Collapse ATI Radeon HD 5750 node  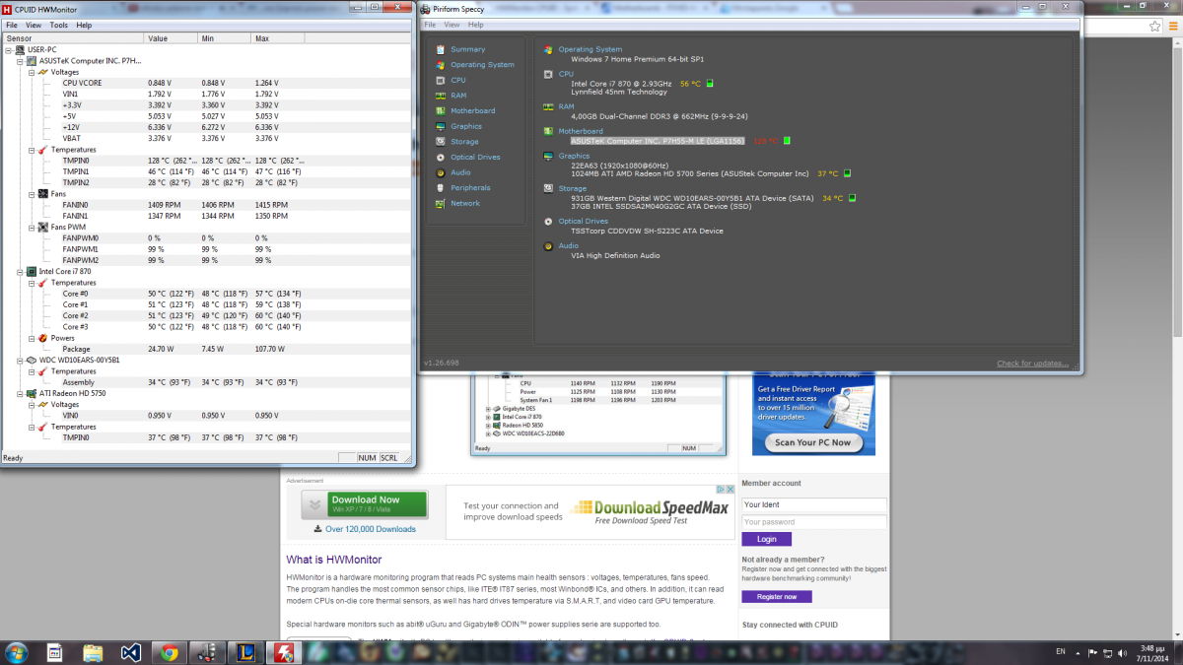coord(20,393)
